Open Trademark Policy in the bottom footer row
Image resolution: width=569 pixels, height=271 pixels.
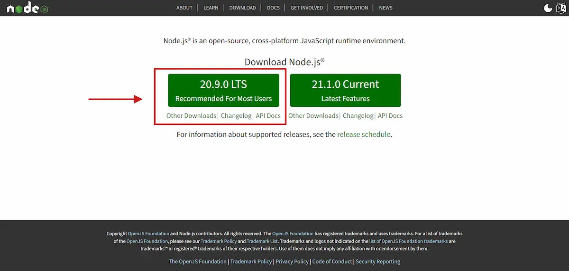coord(251,262)
